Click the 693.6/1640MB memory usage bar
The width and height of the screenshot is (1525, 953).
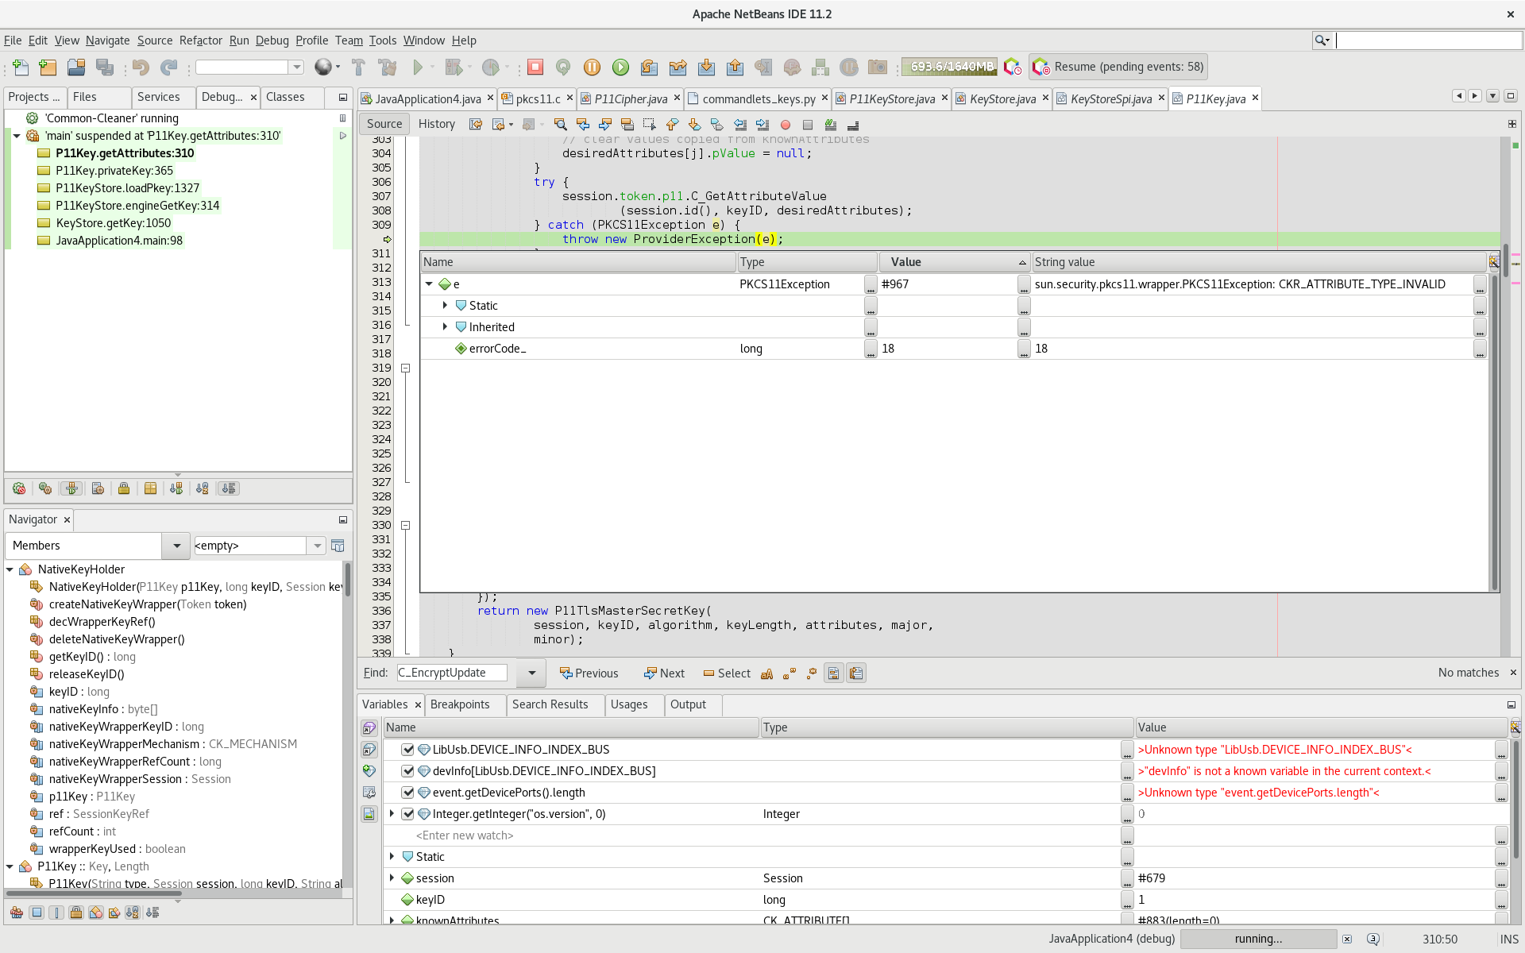[x=948, y=67]
